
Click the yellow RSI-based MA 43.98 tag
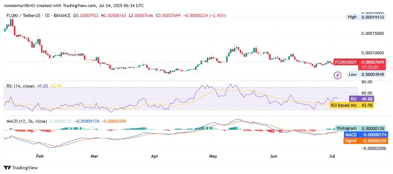tap(352, 105)
